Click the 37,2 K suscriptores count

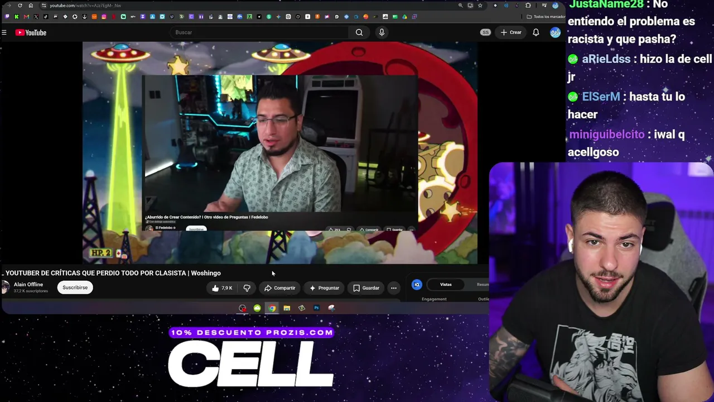[x=31, y=291]
